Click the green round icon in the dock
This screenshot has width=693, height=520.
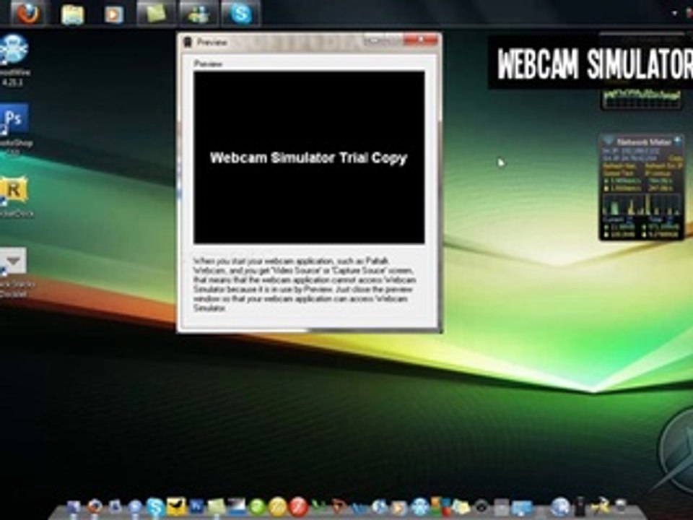257,507
